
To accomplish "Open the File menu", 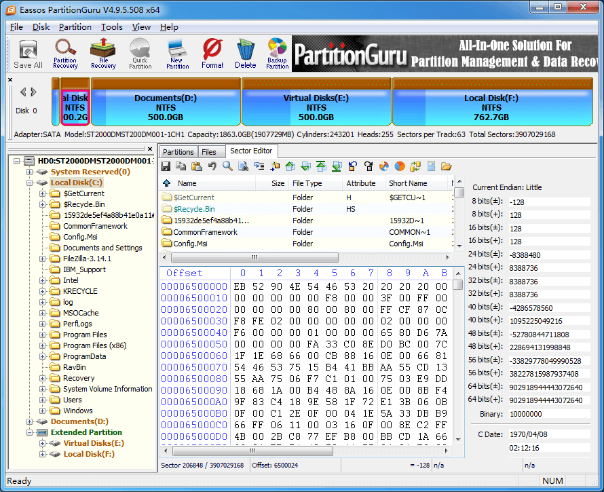I will (x=16, y=27).
